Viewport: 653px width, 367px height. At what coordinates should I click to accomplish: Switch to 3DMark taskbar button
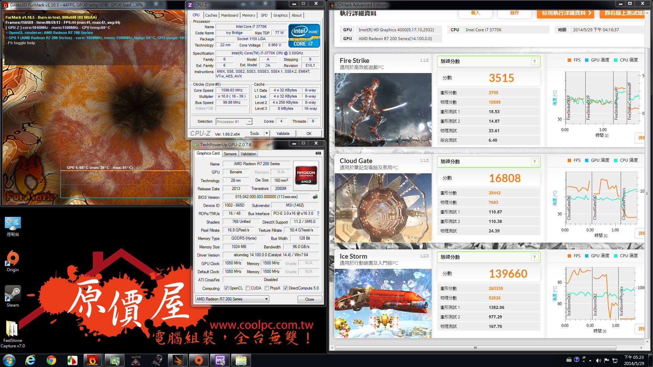click(178, 360)
